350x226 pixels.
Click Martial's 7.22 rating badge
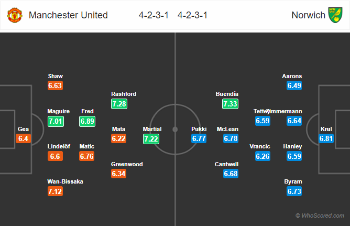tap(151, 139)
